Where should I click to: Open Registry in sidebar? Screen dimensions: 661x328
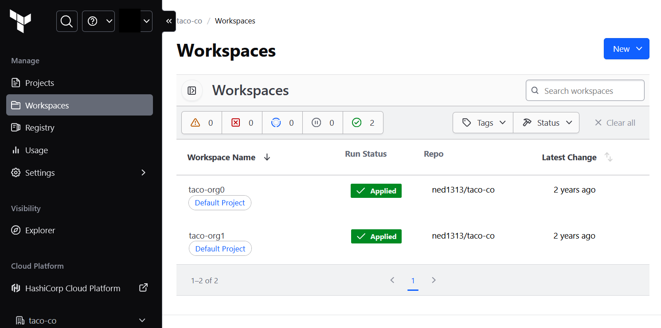[79, 127]
